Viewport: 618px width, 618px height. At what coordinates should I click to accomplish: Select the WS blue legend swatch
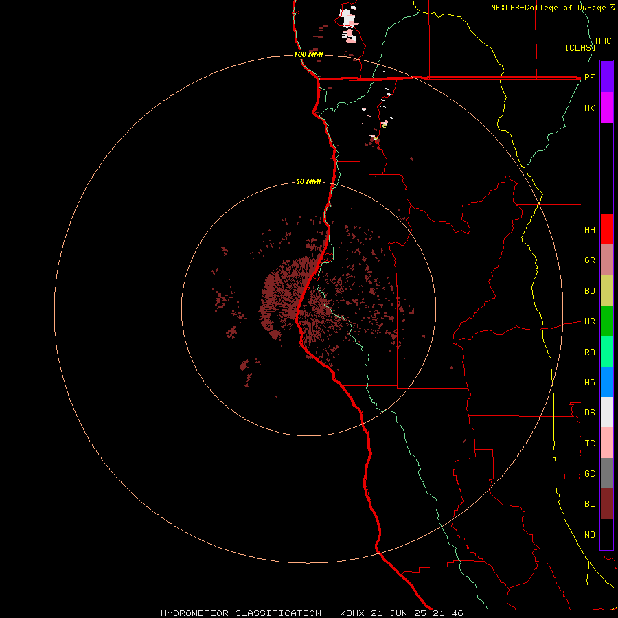[x=606, y=382]
